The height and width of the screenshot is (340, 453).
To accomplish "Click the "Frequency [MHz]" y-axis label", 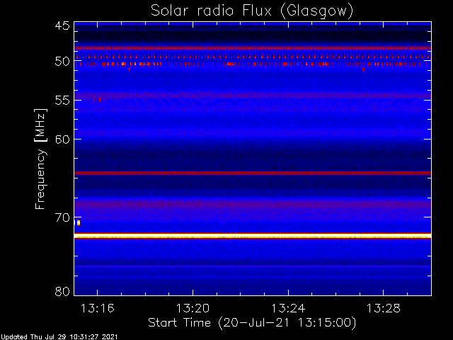I will (x=41, y=158).
